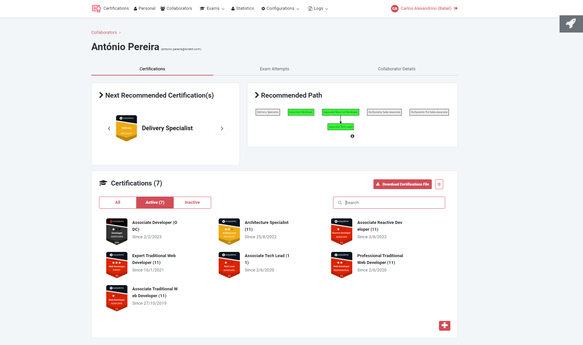The image size is (583, 345).
Task: Expand the Logs dropdown menu
Action: pyautogui.click(x=318, y=8)
